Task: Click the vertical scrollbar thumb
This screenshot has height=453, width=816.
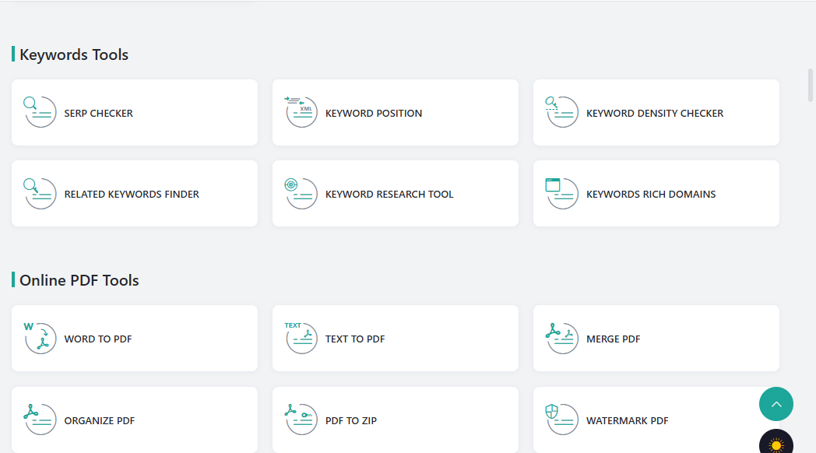Action: pos(811,85)
